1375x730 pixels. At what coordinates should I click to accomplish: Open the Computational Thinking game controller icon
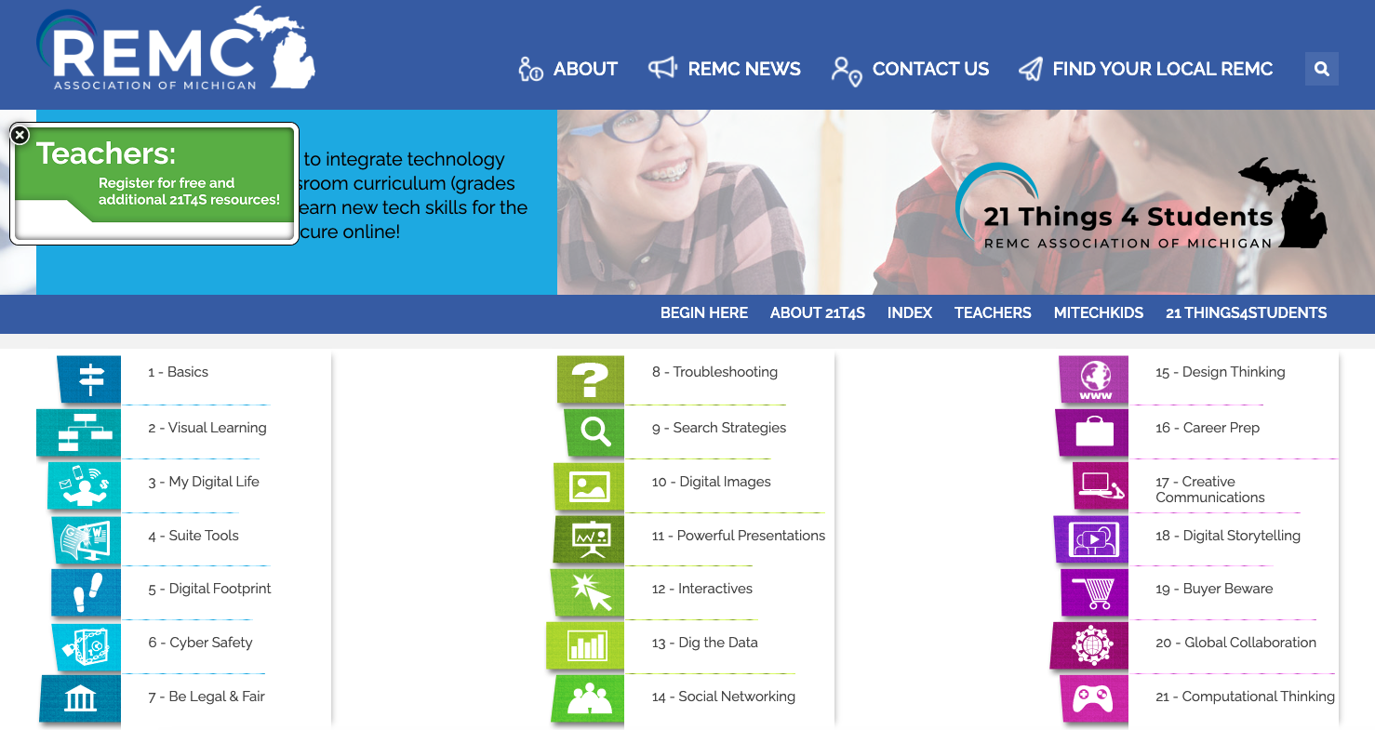[x=1093, y=698]
